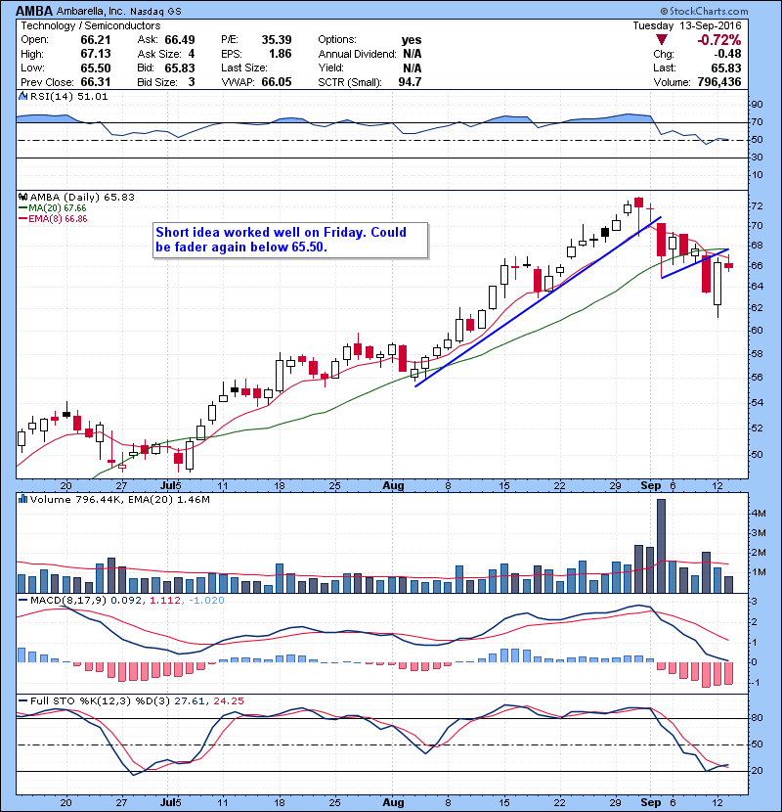Click the Nasdaq GS exchange label

pyautogui.click(x=155, y=12)
